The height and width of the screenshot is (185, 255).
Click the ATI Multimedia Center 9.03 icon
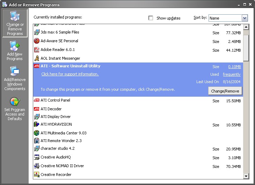(37, 133)
